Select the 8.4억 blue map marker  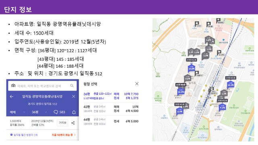coord(179,111)
